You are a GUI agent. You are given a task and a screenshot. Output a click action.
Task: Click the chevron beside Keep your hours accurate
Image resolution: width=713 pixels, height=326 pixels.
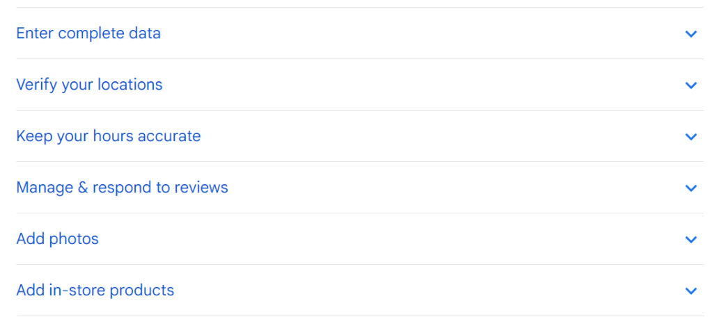point(691,136)
